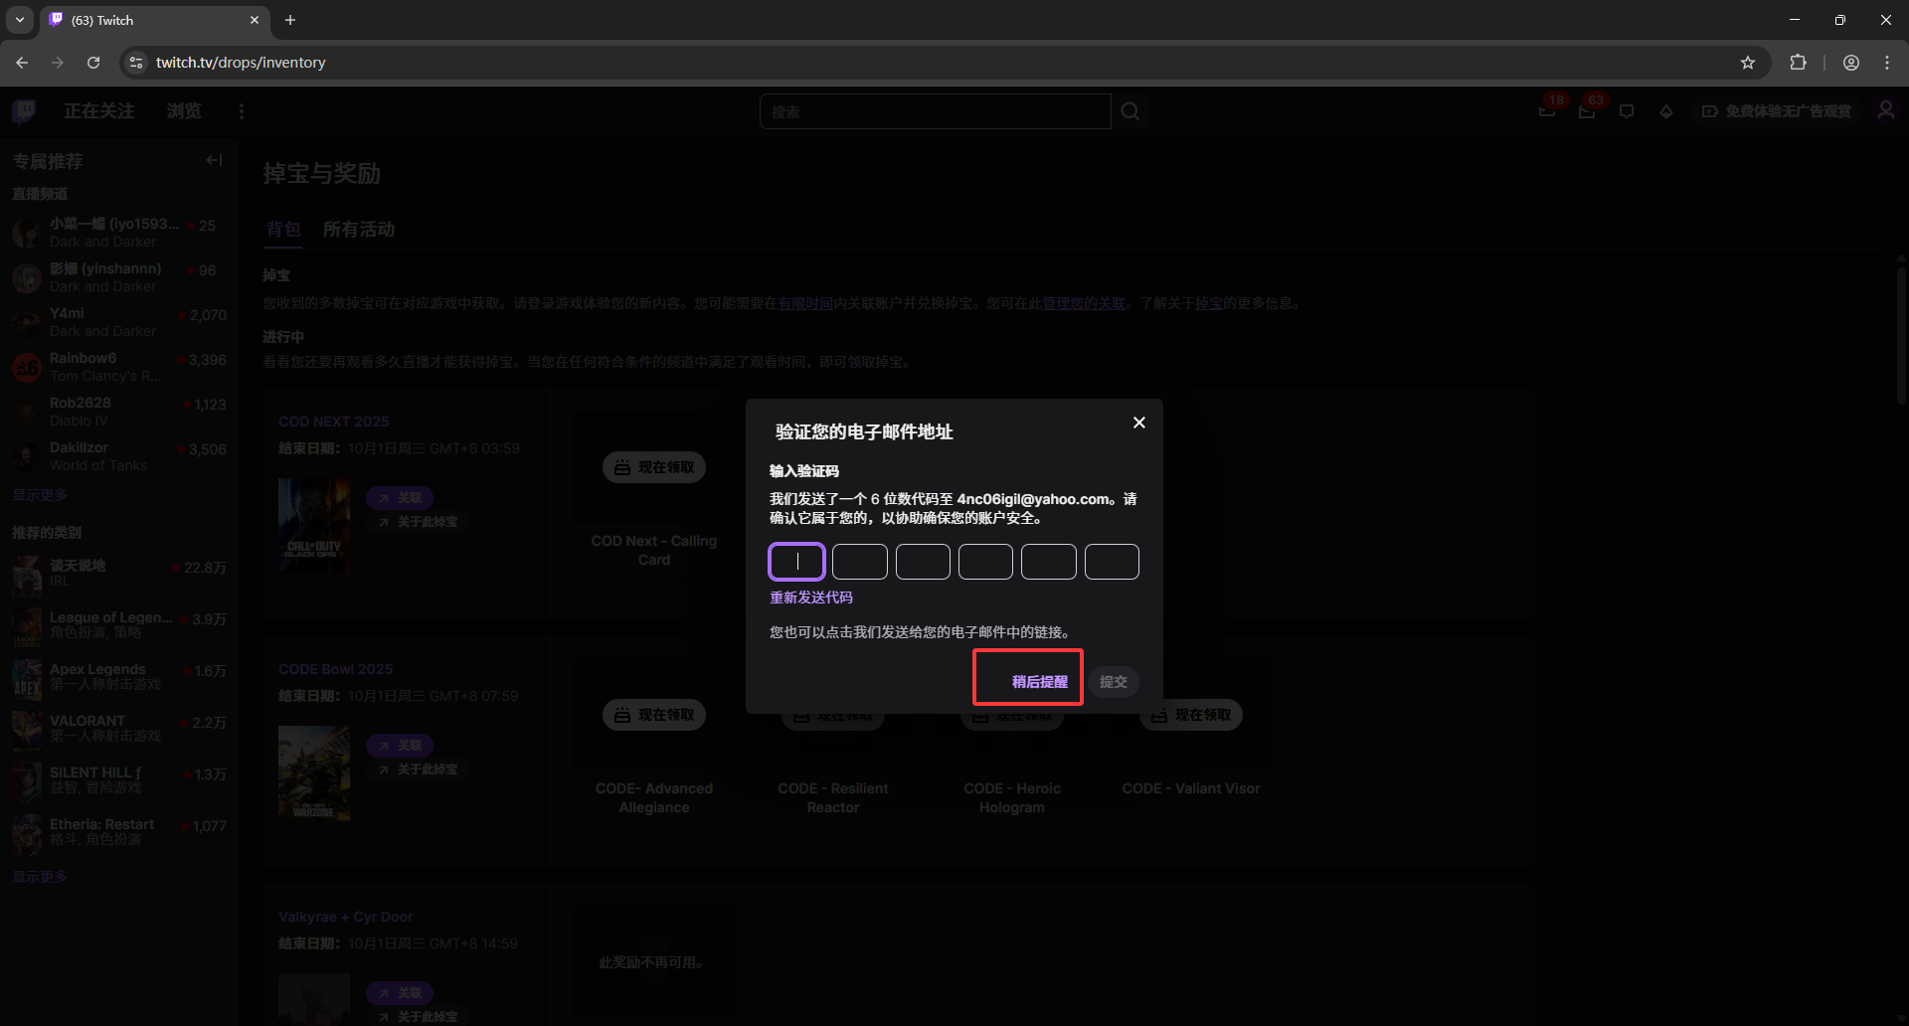Click the 稍后提醒 remind later button
The image size is (1909, 1026).
pyautogui.click(x=1039, y=681)
